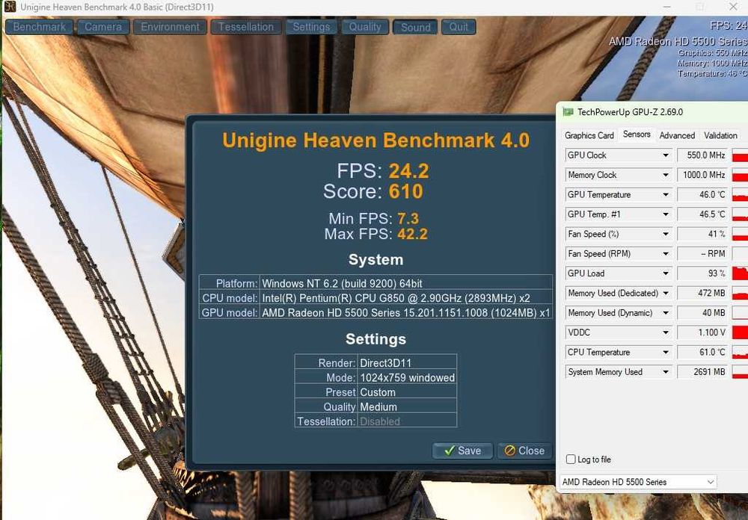Screen dimensions: 748x520
Task: Click the GPU model row in System table
Action: pos(375,312)
